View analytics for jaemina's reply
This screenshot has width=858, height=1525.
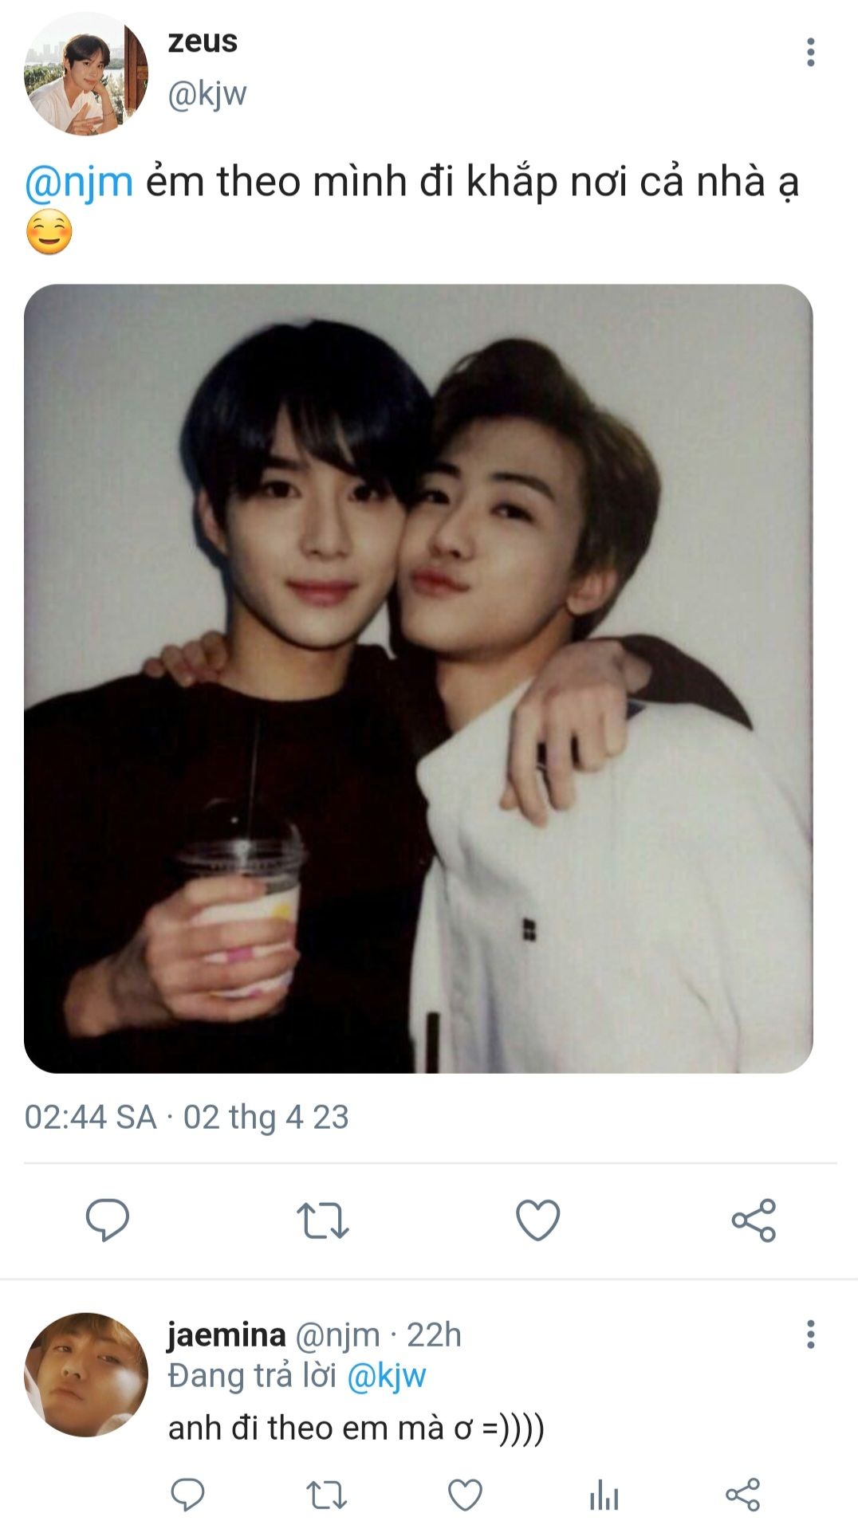(x=604, y=1495)
